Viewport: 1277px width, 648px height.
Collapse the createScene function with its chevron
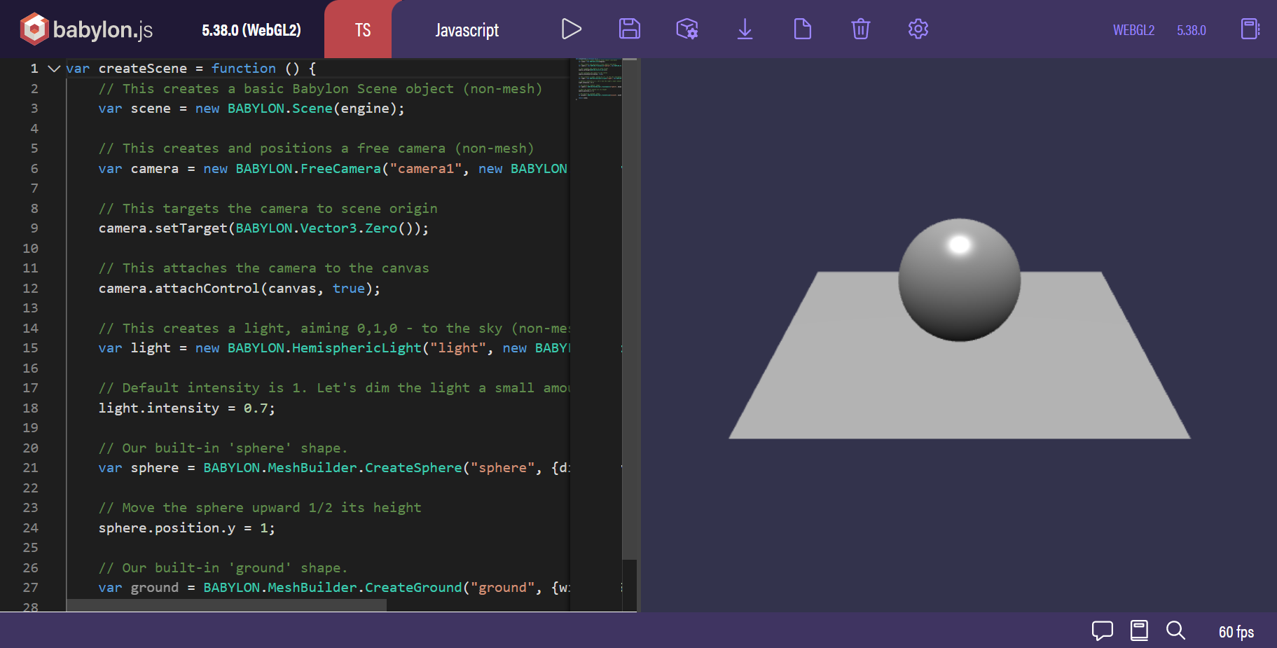54,68
